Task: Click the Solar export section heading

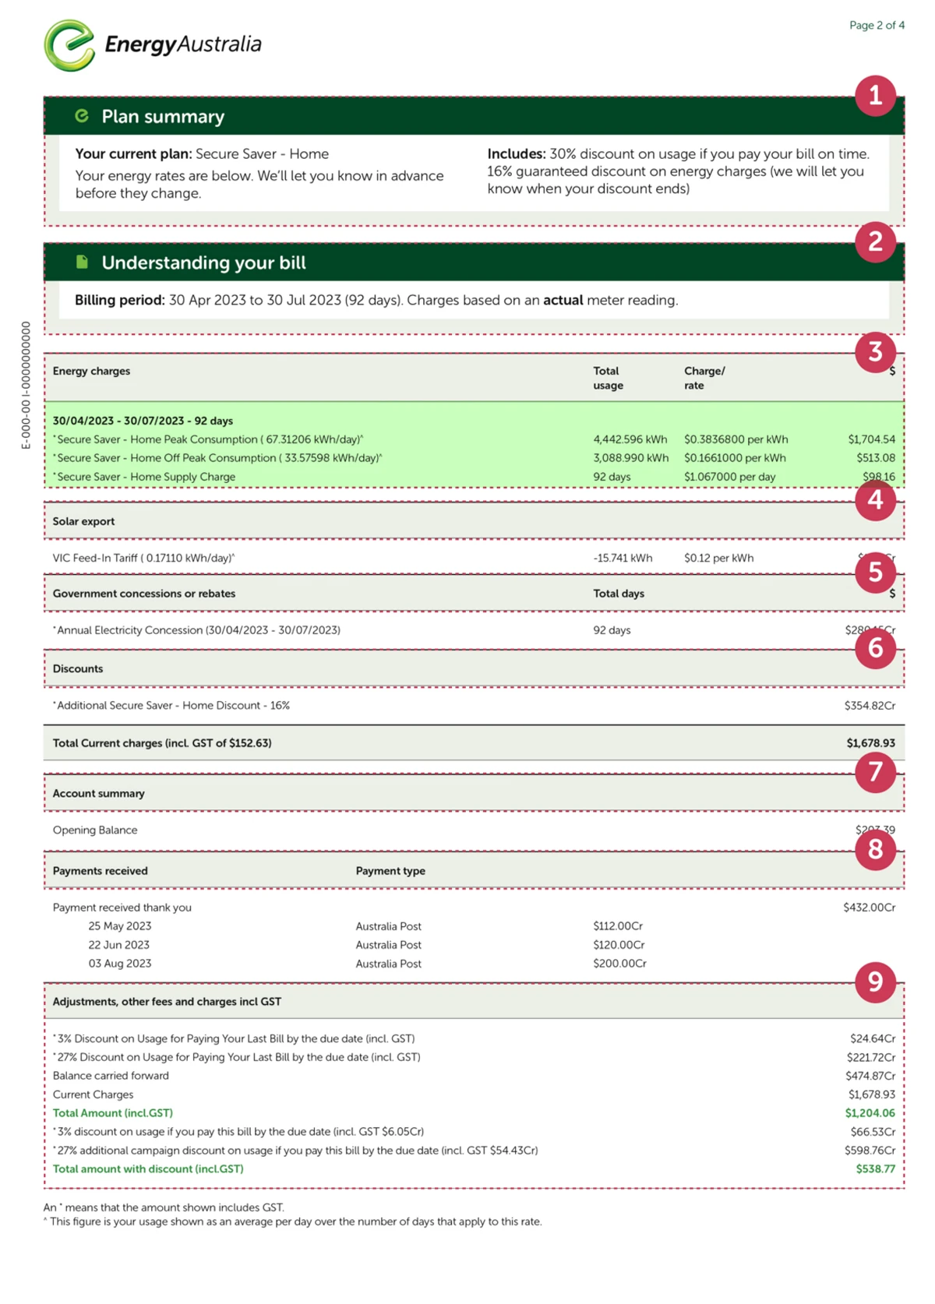Action: coord(83,522)
